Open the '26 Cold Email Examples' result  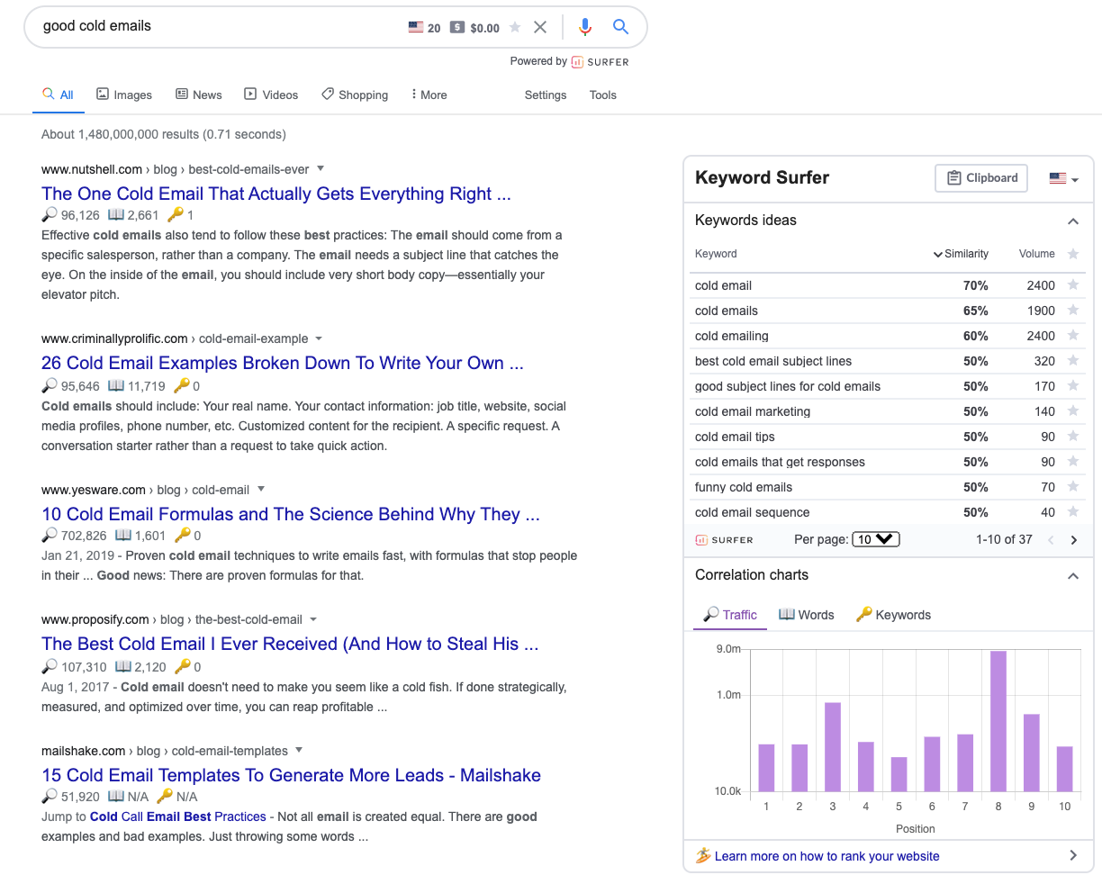282,363
